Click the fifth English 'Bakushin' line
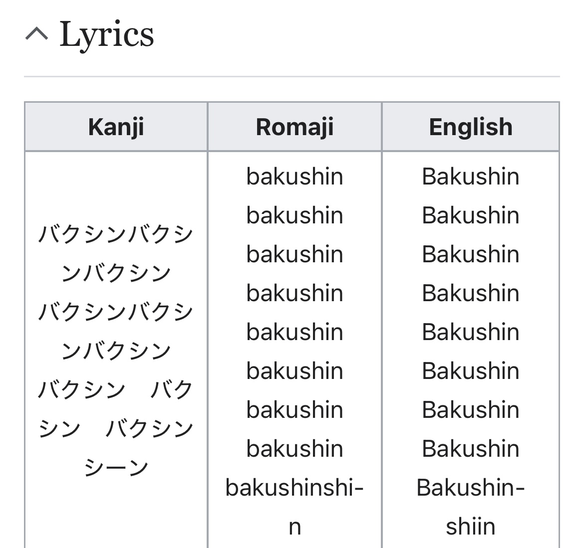This screenshot has width=584, height=548. pyautogui.click(x=471, y=332)
